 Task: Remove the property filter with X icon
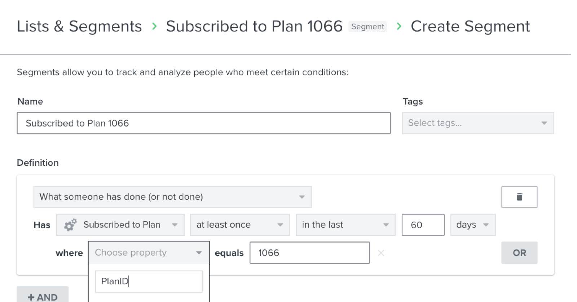[381, 253]
